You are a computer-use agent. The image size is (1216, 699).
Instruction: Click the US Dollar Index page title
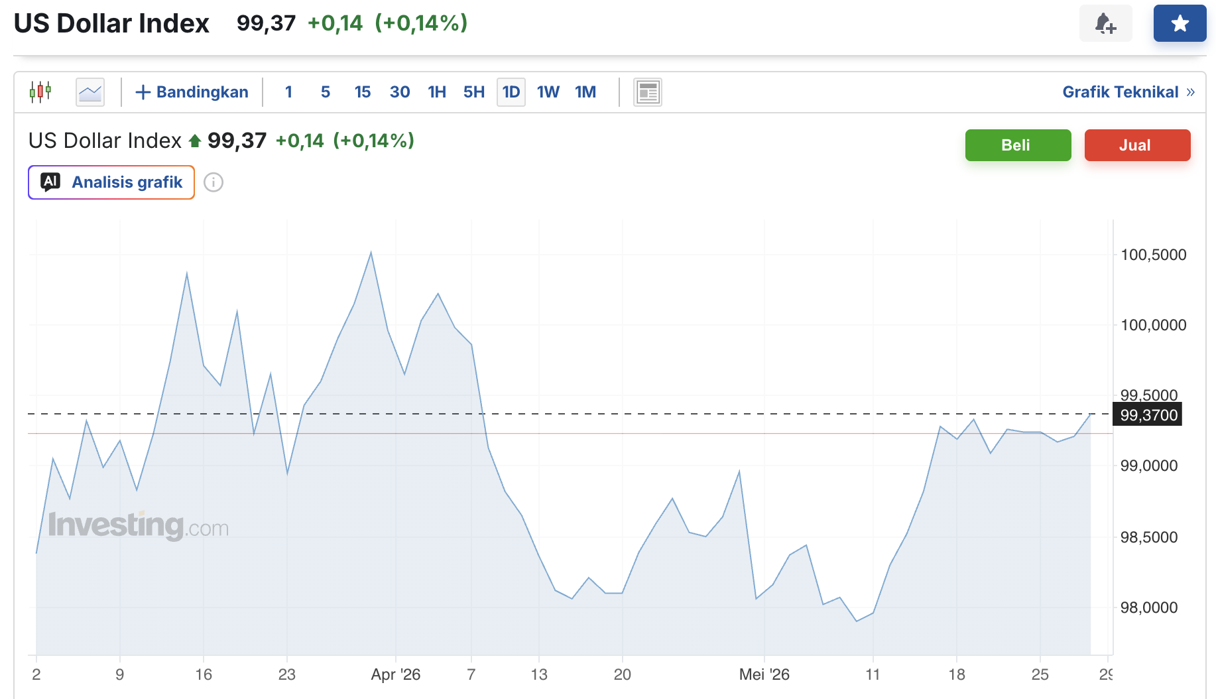coord(111,23)
